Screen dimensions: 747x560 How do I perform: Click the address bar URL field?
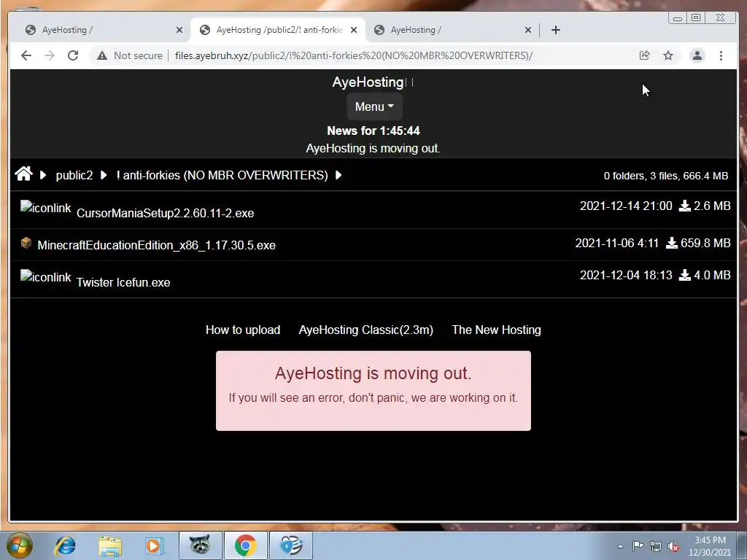click(x=354, y=55)
